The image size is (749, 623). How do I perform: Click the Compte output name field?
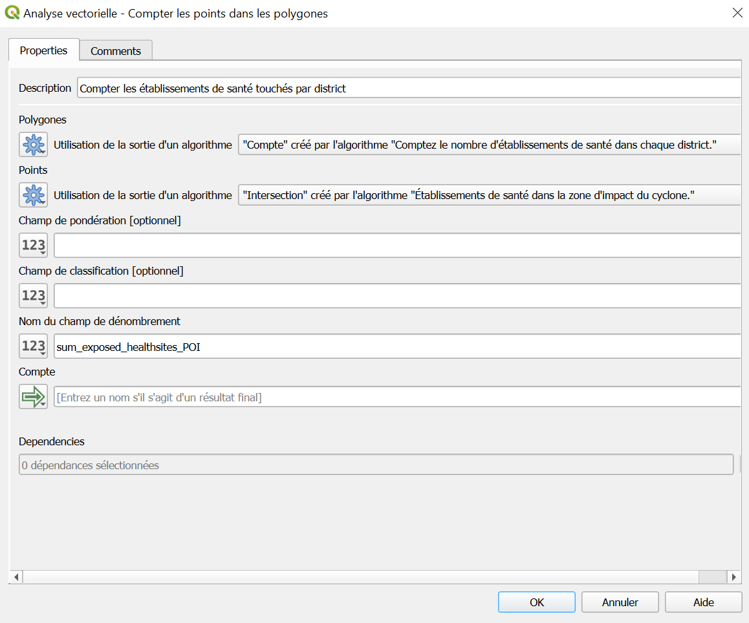[x=396, y=397]
